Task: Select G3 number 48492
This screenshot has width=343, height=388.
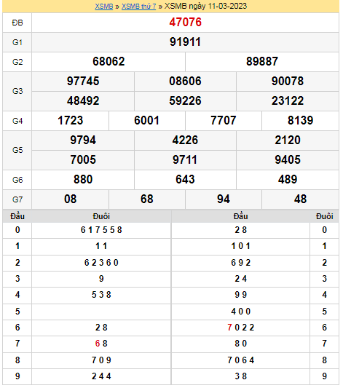Action: pos(83,100)
